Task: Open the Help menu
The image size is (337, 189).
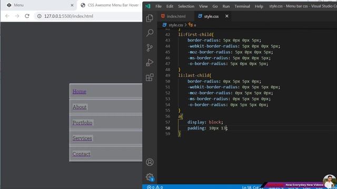Action: (x=259, y=6)
